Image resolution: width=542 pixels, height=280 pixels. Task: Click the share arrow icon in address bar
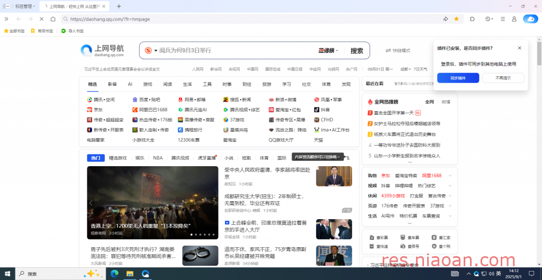click(446, 19)
